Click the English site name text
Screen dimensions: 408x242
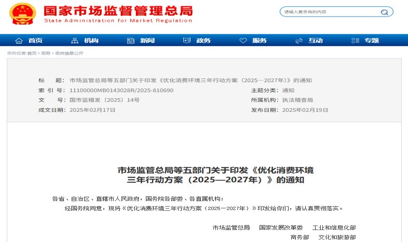118,21
